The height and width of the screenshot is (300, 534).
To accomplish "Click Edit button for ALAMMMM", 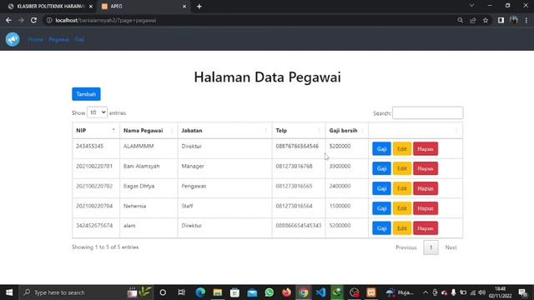I will pyautogui.click(x=402, y=149).
